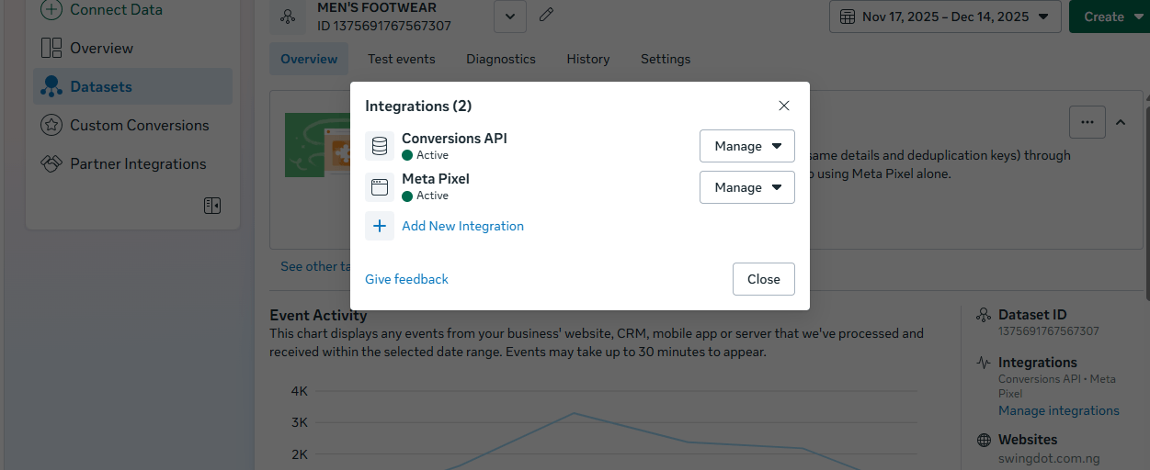Click the Dataset ID icon

pos(984,315)
